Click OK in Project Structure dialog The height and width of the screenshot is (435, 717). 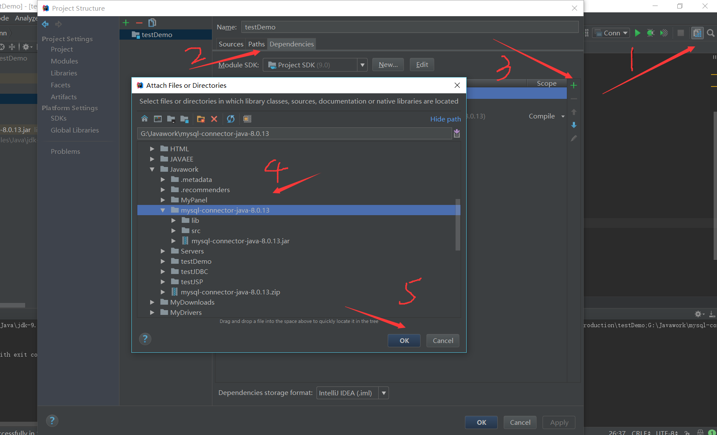coord(481,422)
